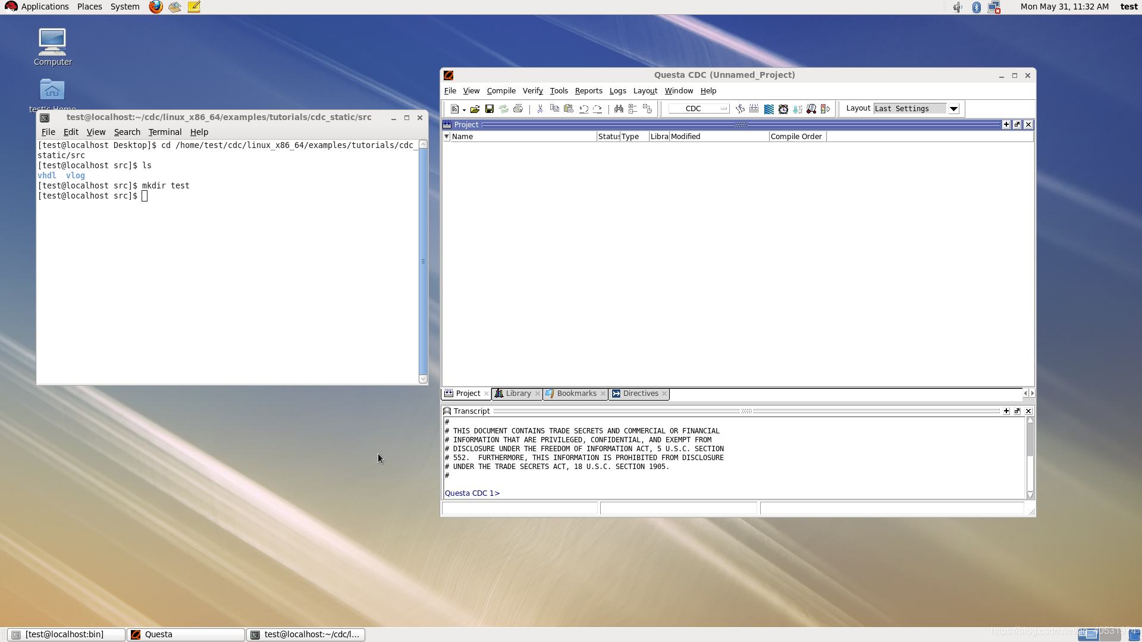Open Questa File menu

point(450,91)
